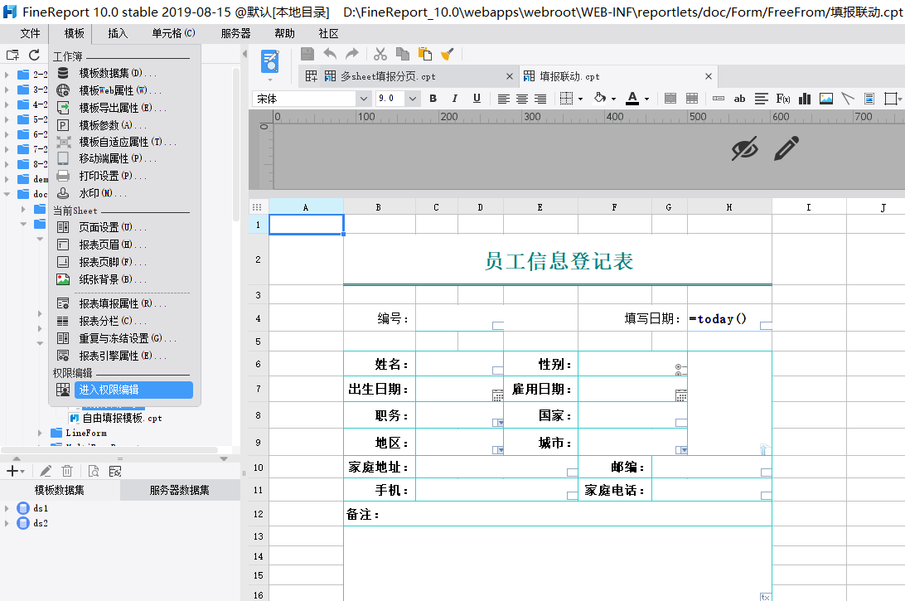Select column header I
This screenshot has width=905, height=601.
(x=809, y=206)
